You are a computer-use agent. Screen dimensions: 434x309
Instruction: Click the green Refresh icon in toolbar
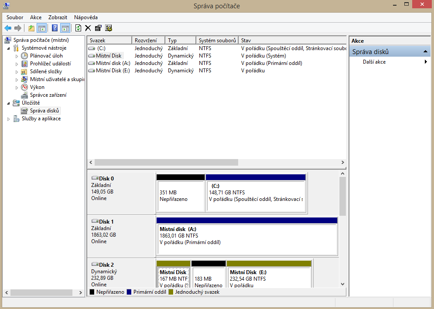pos(78,28)
